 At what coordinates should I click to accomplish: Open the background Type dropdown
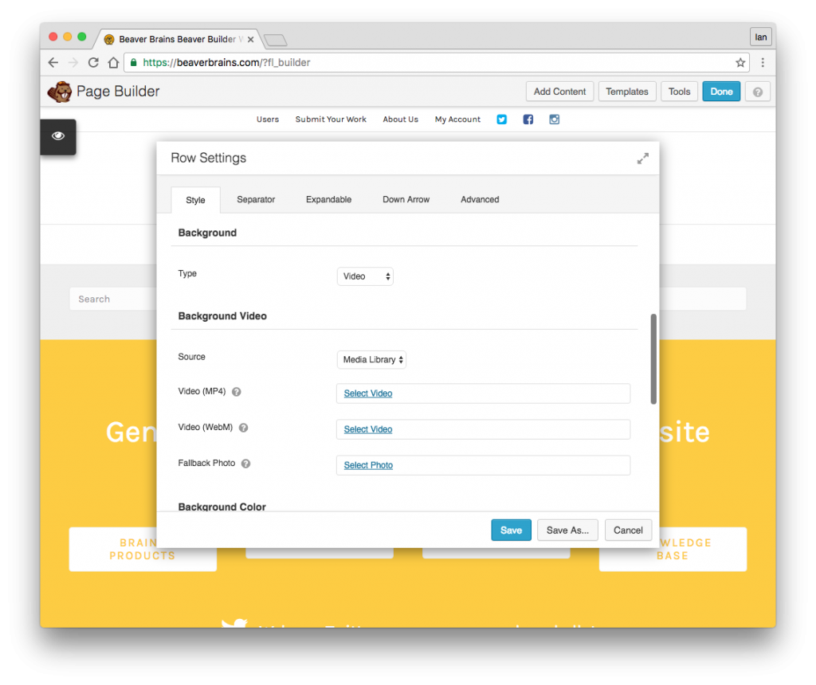click(x=365, y=276)
